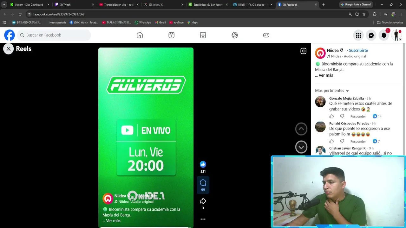Viewport: 406px width, 228px height.
Task: Share the reel using the arrow icon
Action: 203,201
